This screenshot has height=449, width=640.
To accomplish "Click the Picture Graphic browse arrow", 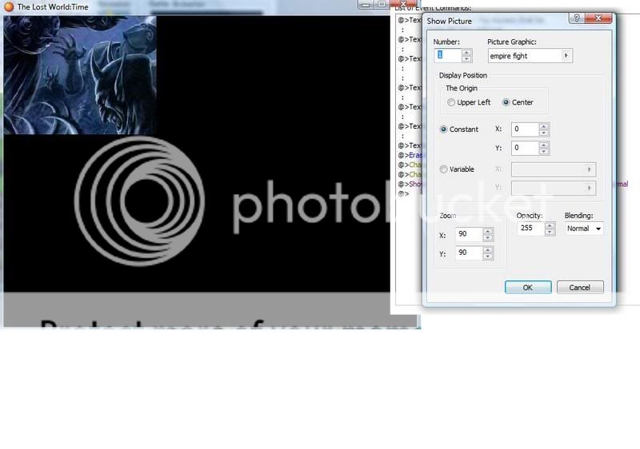I will [566, 56].
